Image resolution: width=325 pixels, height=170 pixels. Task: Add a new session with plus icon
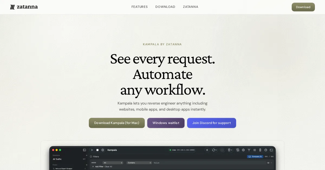[x=87, y=155]
